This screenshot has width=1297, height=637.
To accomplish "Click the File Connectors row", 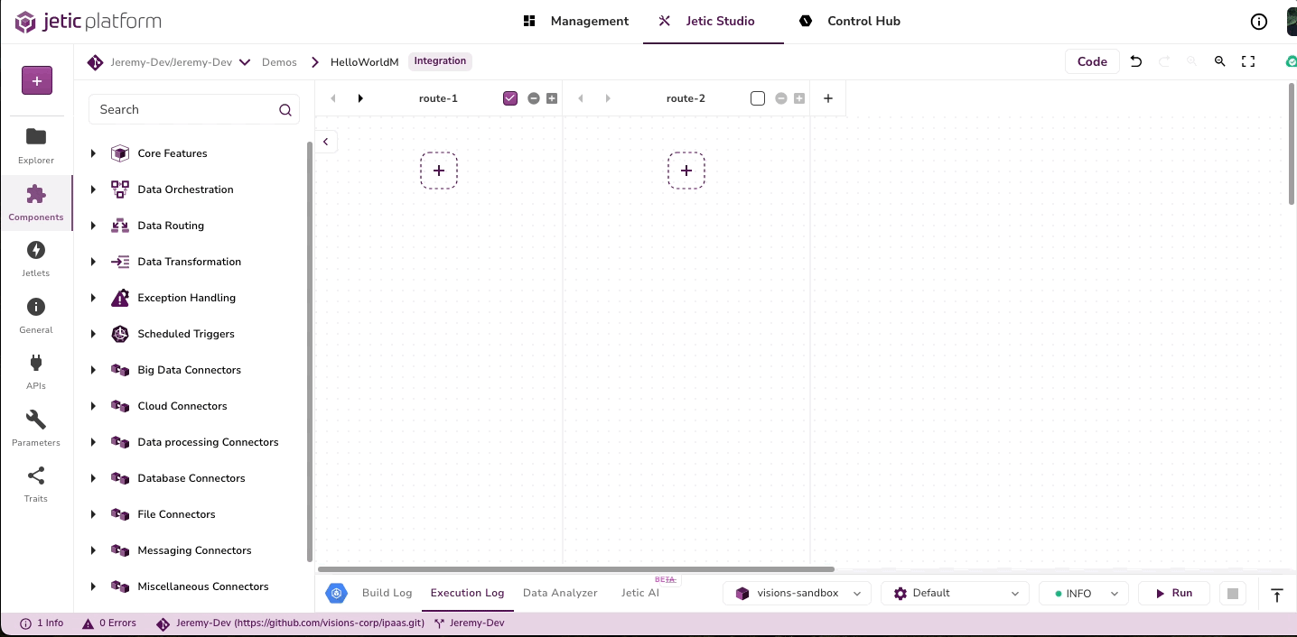I will tap(194, 514).
